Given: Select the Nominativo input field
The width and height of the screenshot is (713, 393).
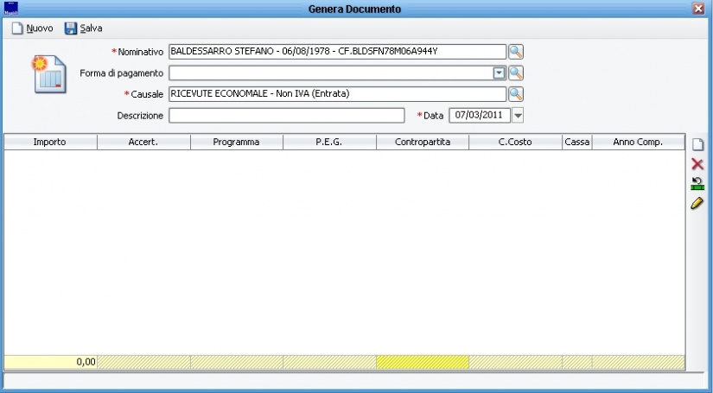Looking at the screenshot, I should 336,52.
